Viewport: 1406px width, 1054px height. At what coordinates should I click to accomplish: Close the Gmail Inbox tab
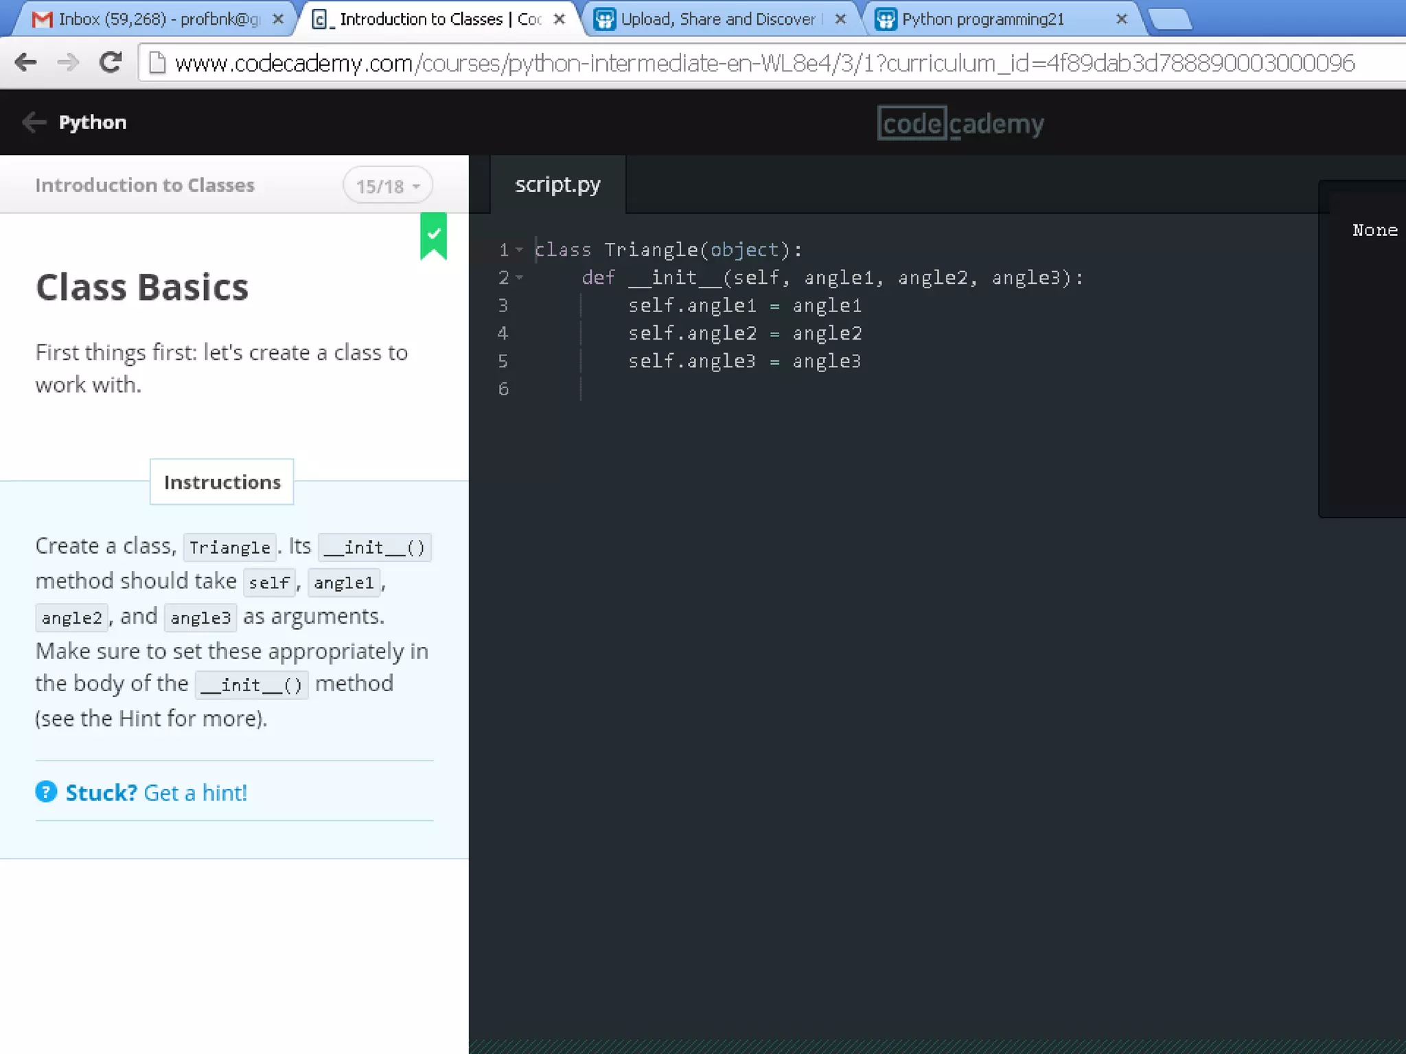pyautogui.click(x=278, y=19)
